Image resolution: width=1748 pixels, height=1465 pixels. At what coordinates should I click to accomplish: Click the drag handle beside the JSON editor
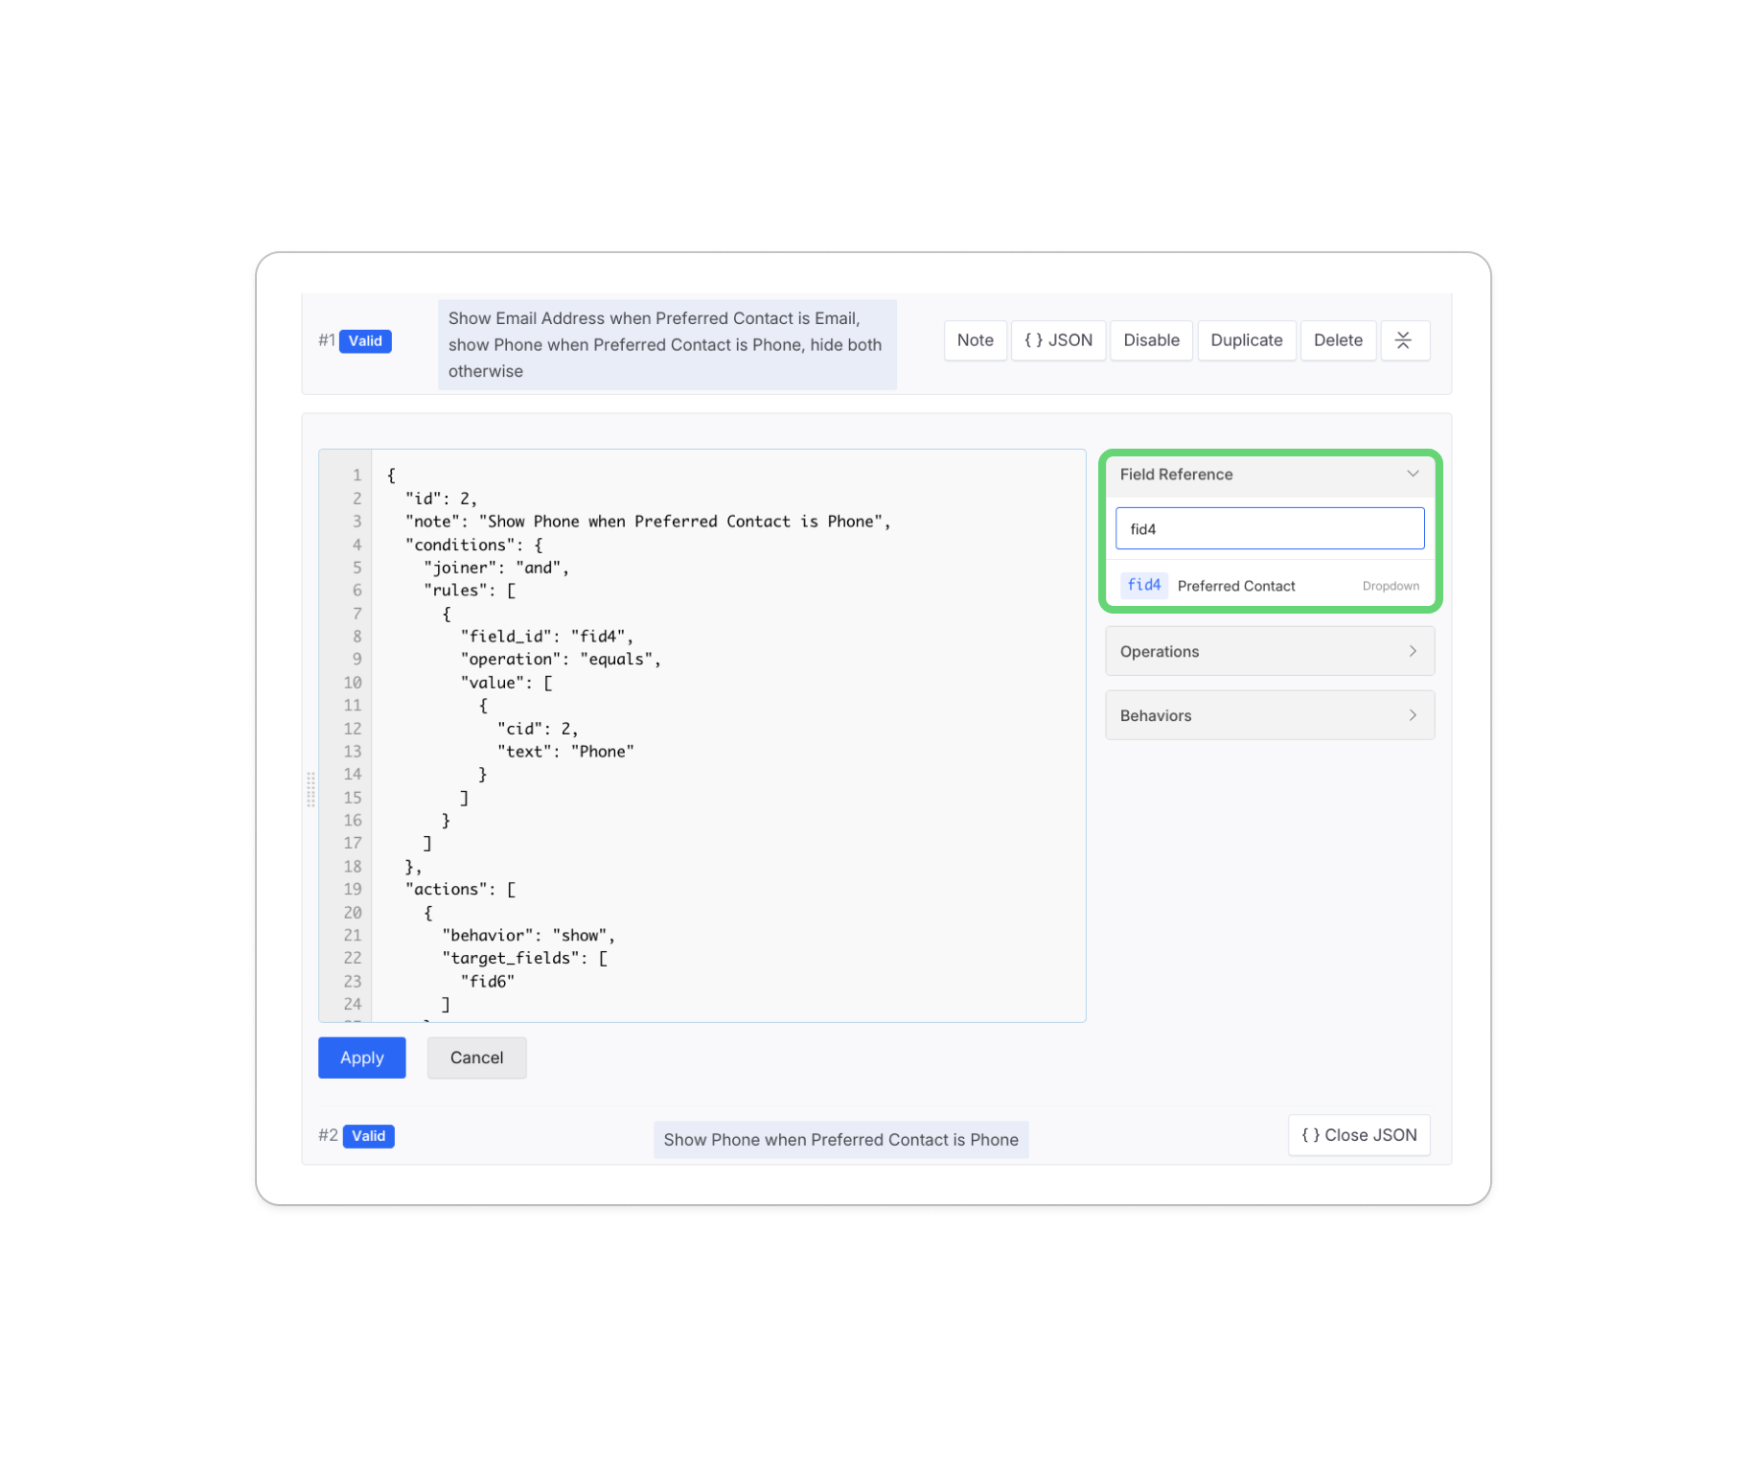click(310, 790)
